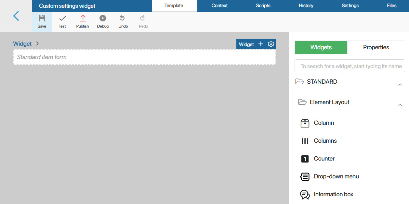Click the STANDARD section label
The image size is (409, 204).
322,82
